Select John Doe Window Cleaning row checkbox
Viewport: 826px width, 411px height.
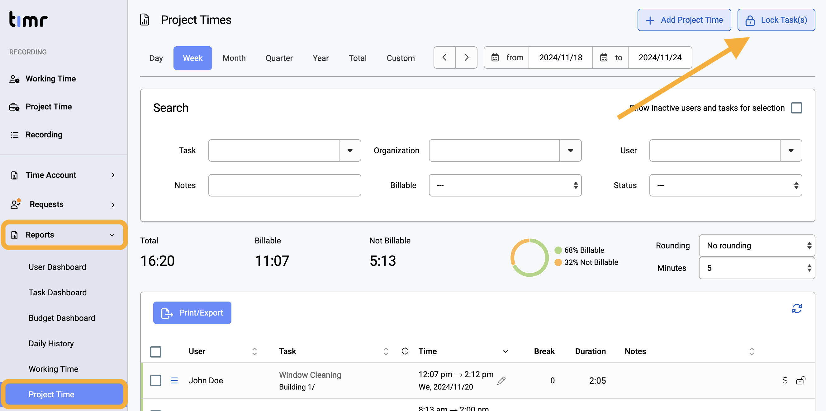[x=156, y=381]
